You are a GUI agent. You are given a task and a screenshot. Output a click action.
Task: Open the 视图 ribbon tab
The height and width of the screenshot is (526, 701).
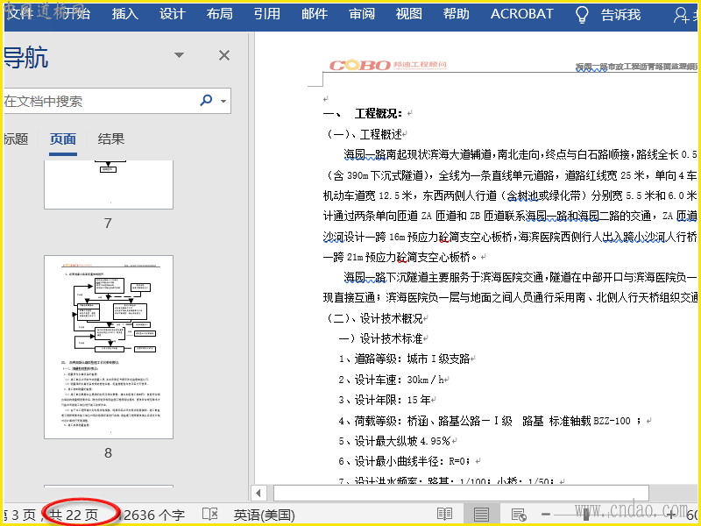click(x=408, y=14)
